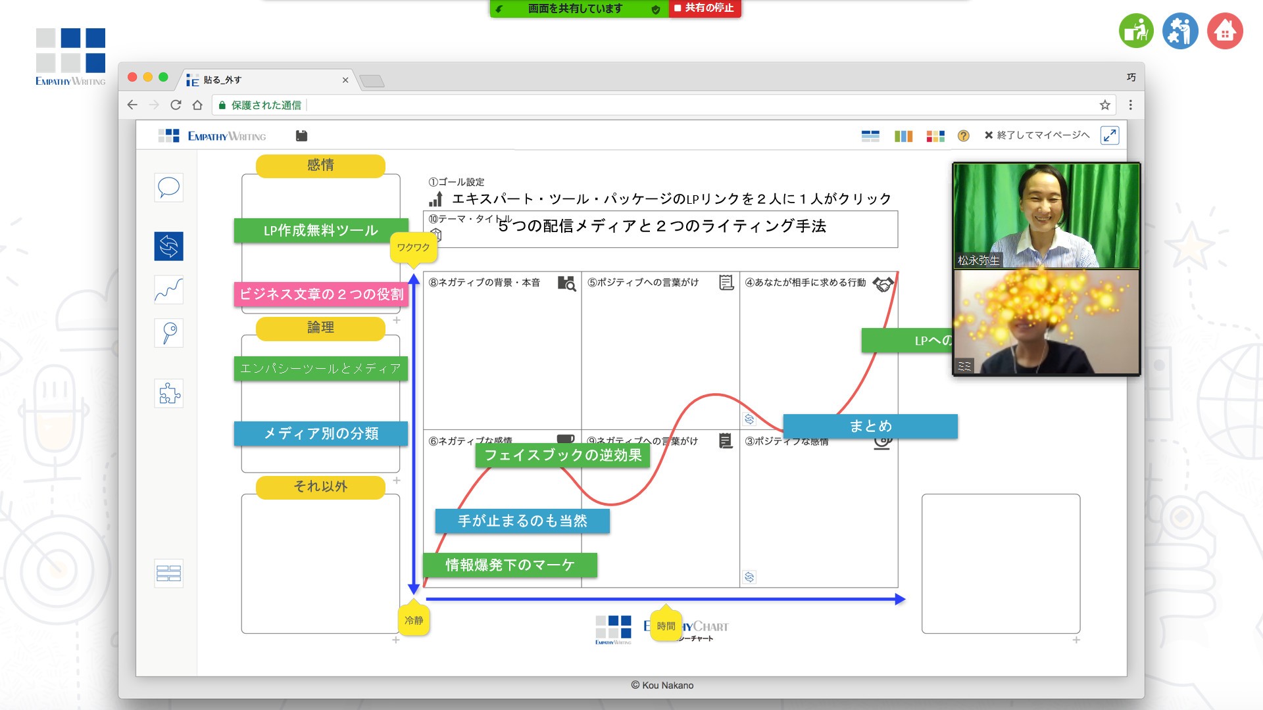This screenshot has height=710, width=1263.
Task: Click the magnifier pin sidebar icon
Action: tap(168, 333)
